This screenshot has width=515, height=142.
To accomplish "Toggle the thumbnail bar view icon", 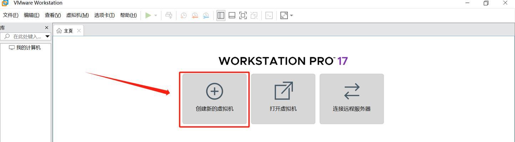I will 232,15.
